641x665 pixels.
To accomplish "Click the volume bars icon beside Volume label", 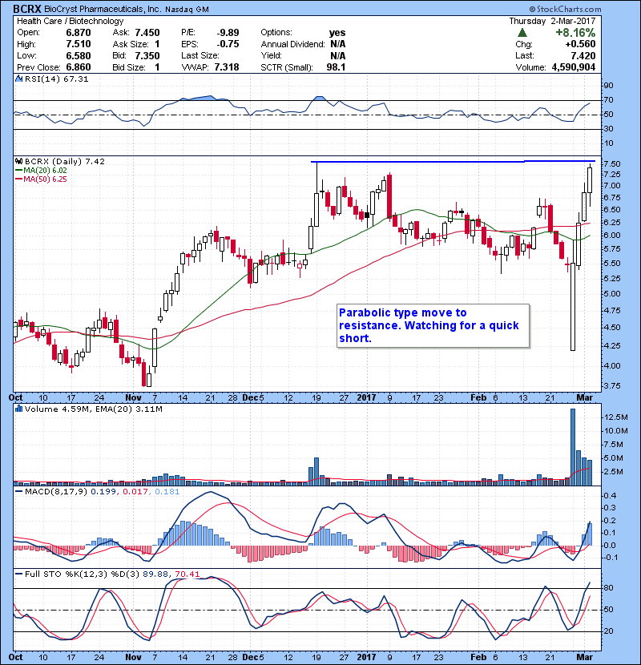I will click(x=18, y=409).
